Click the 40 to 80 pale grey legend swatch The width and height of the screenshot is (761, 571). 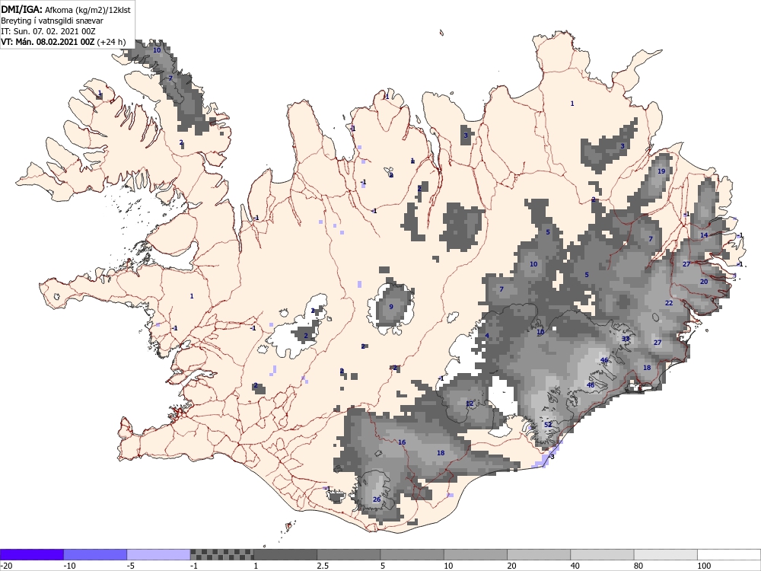pos(602,554)
